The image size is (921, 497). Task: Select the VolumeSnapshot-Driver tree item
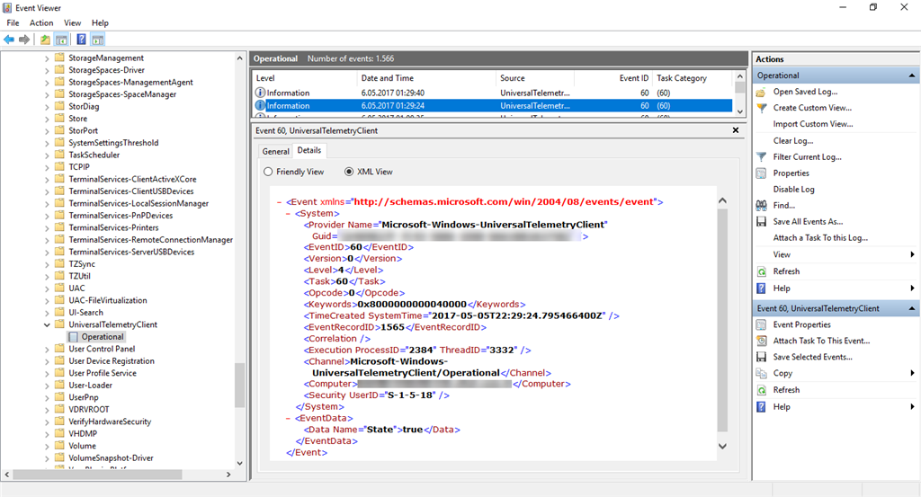(x=111, y=457)
